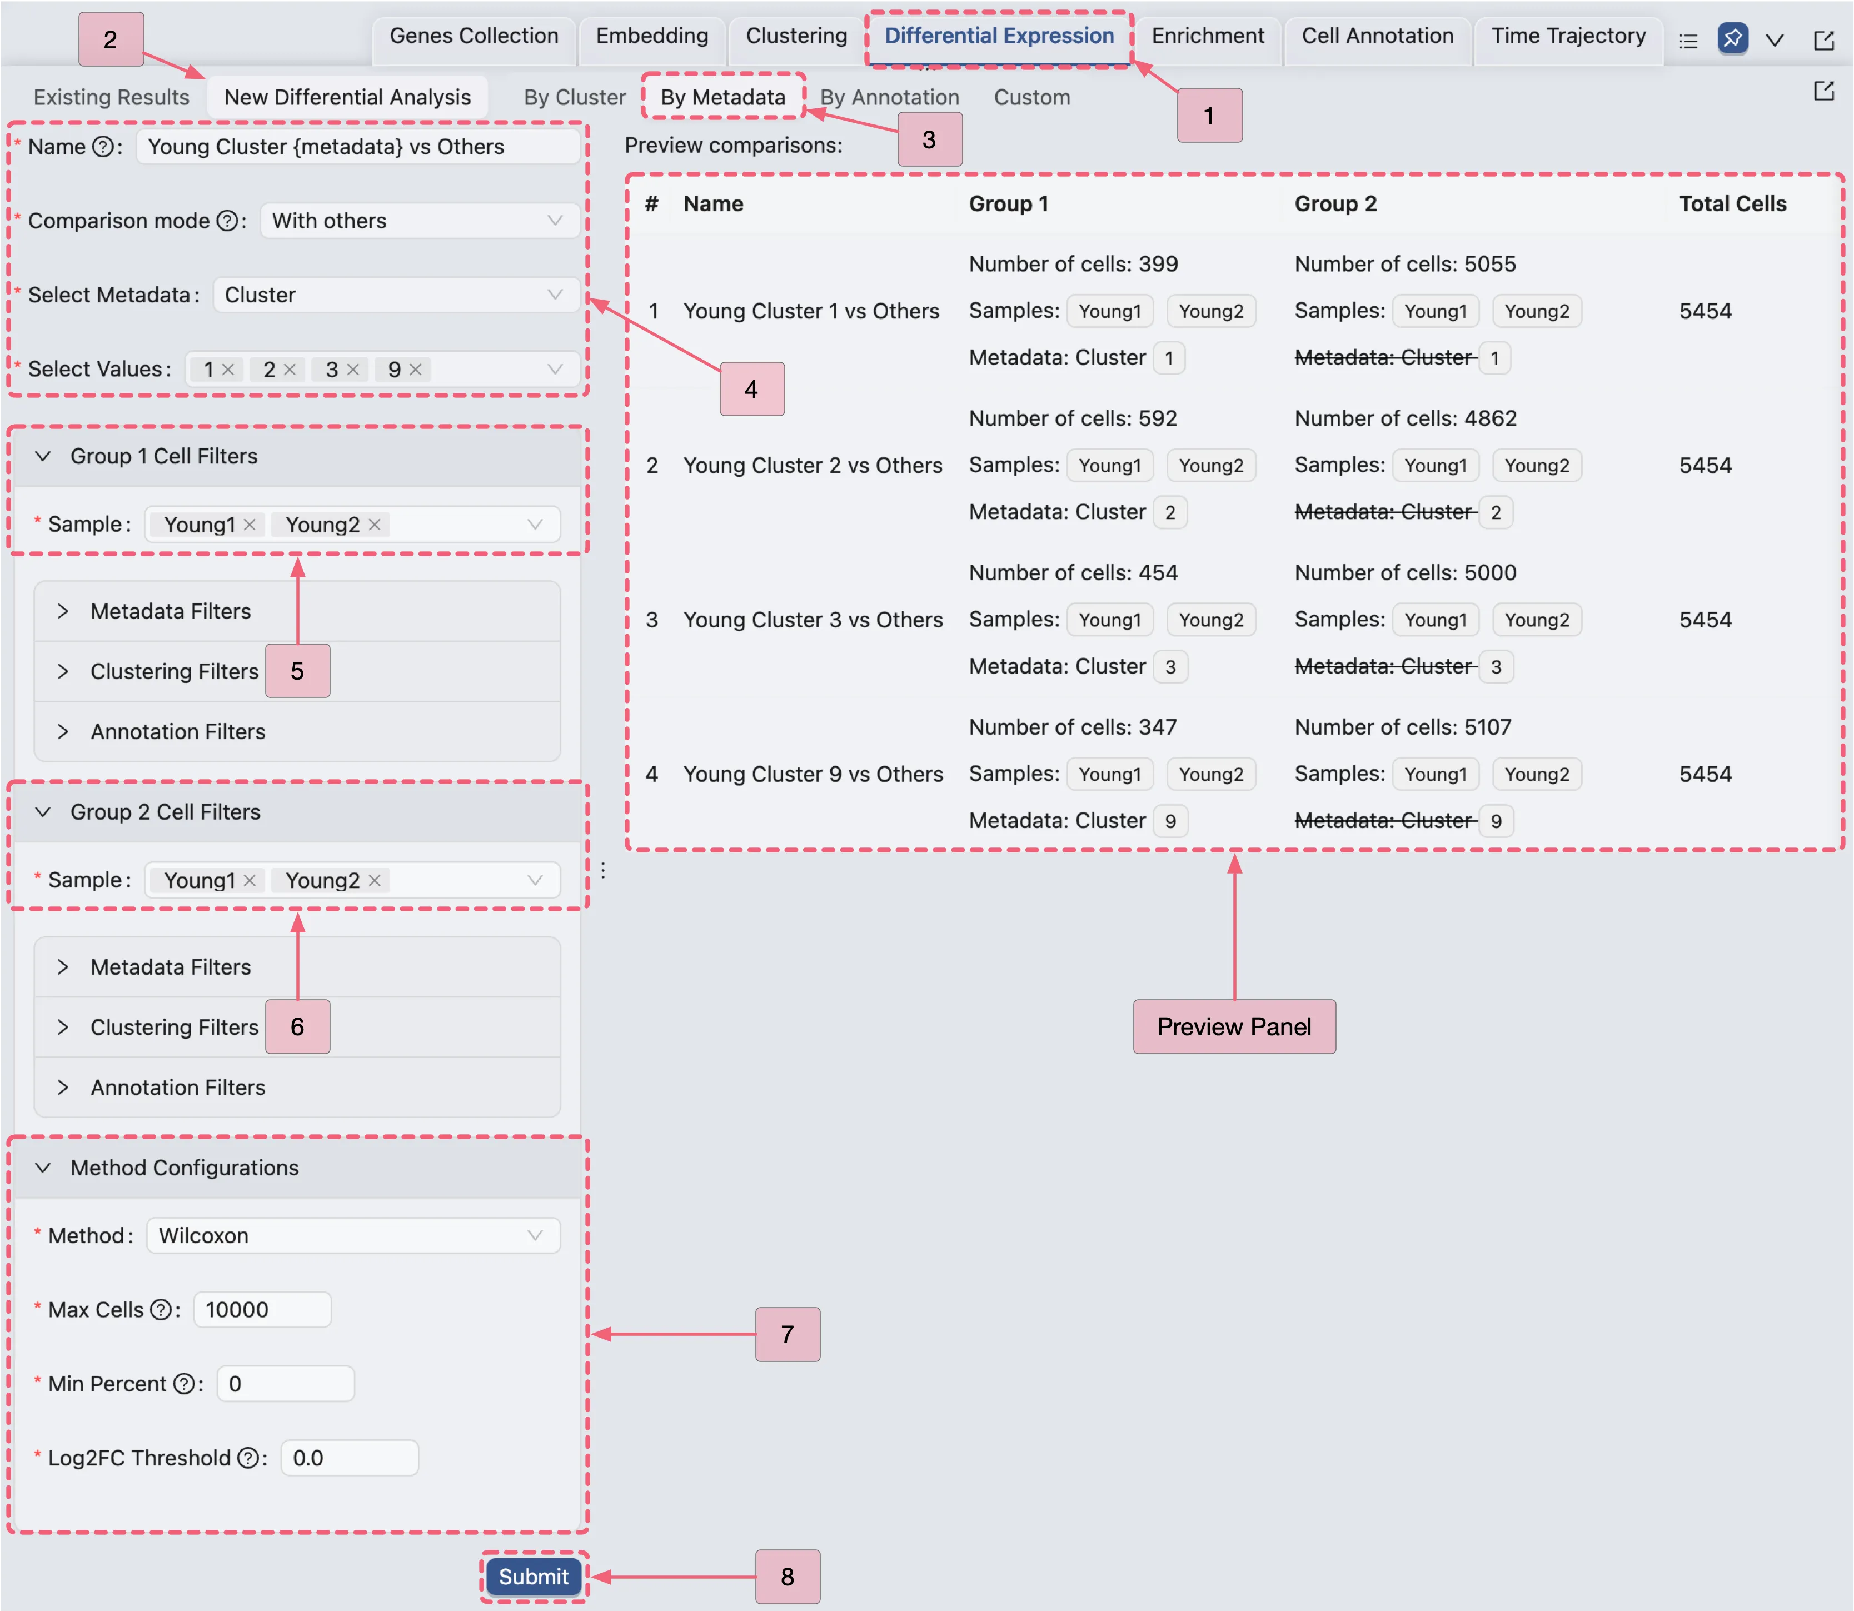Click the Min Percent input field
Screen dimensions: 1854x1611
[x=285, y=1384]
